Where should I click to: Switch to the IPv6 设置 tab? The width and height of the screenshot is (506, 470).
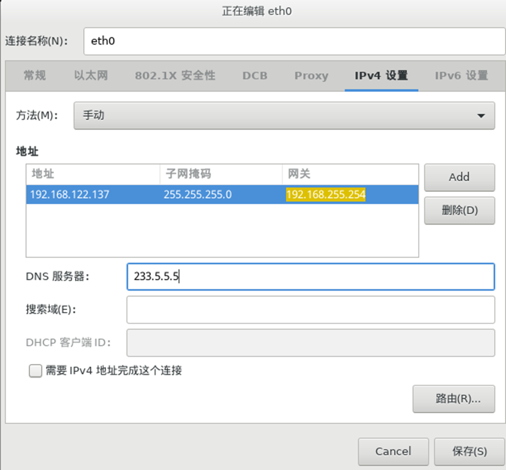point(462,75)
